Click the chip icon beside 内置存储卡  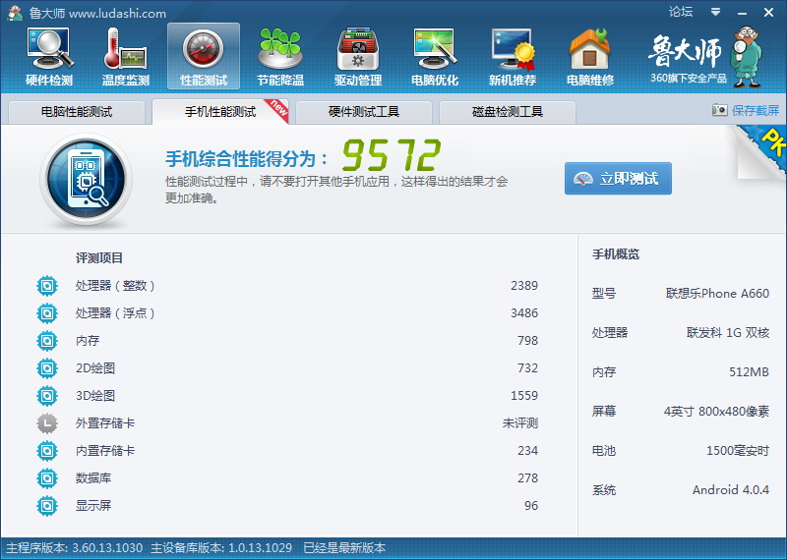pyautogui.click(x=47, y=451)
